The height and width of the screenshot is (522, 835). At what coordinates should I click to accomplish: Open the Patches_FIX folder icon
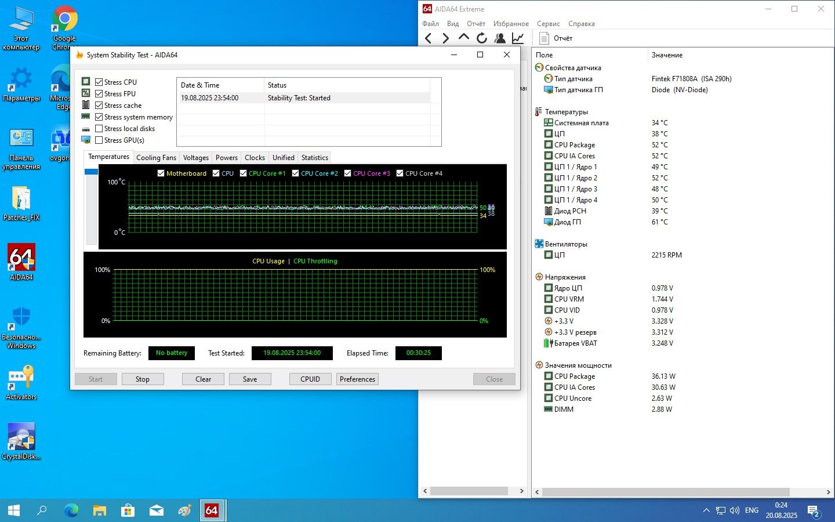coord(21,203)
